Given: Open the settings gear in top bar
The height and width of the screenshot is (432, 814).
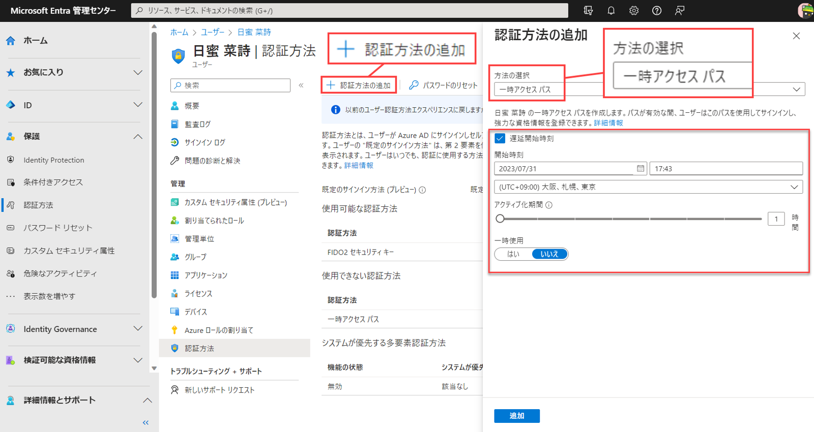Looking at the screenshot, I should click(634, 11).
